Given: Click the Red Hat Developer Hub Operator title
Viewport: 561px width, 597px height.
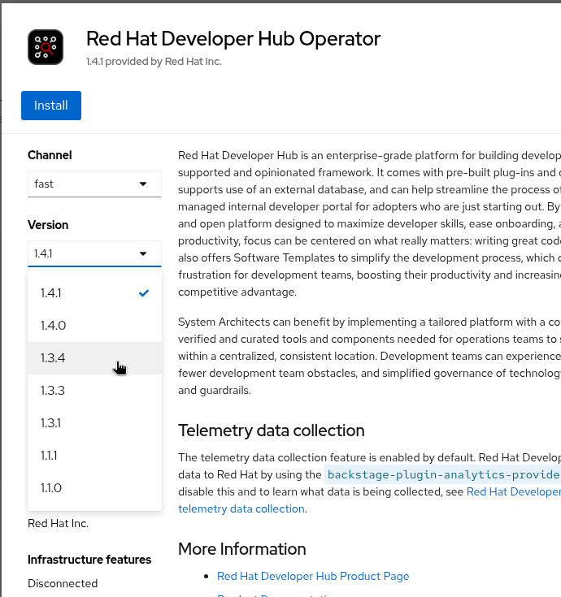Looking at the screenshot, I should (x=233, y=39).
